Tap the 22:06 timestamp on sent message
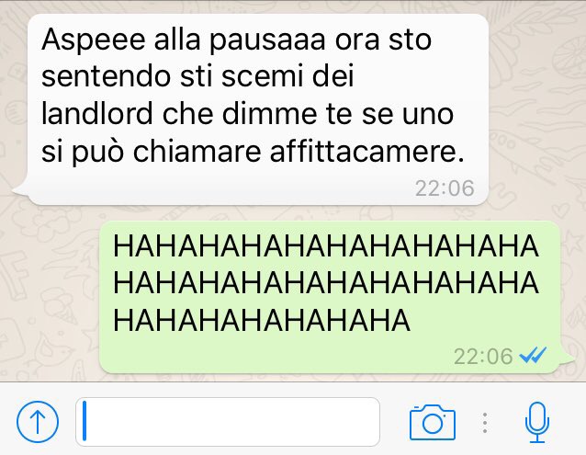Screen dimensions: 586x455 tap(483, 357)
